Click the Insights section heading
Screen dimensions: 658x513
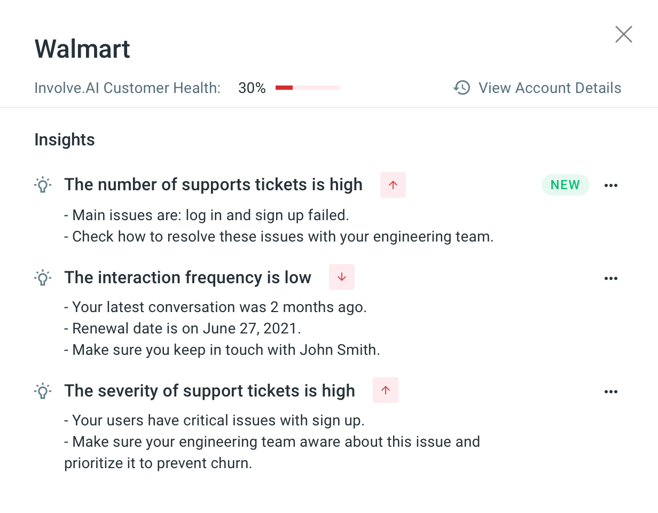click(65, 140)
